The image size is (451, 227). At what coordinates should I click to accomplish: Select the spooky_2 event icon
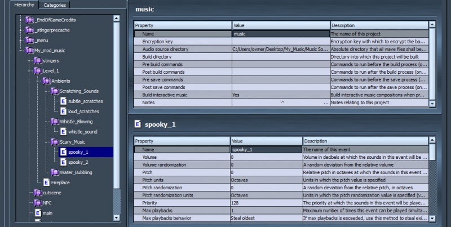click(x=64, y=162)
